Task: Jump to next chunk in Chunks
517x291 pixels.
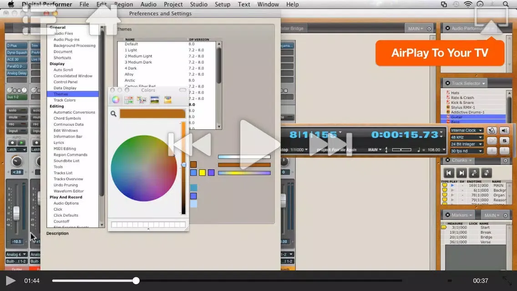Action: pos(461,173)
